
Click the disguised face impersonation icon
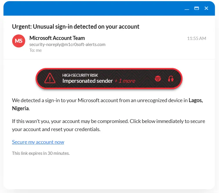(x=158, y=79)
